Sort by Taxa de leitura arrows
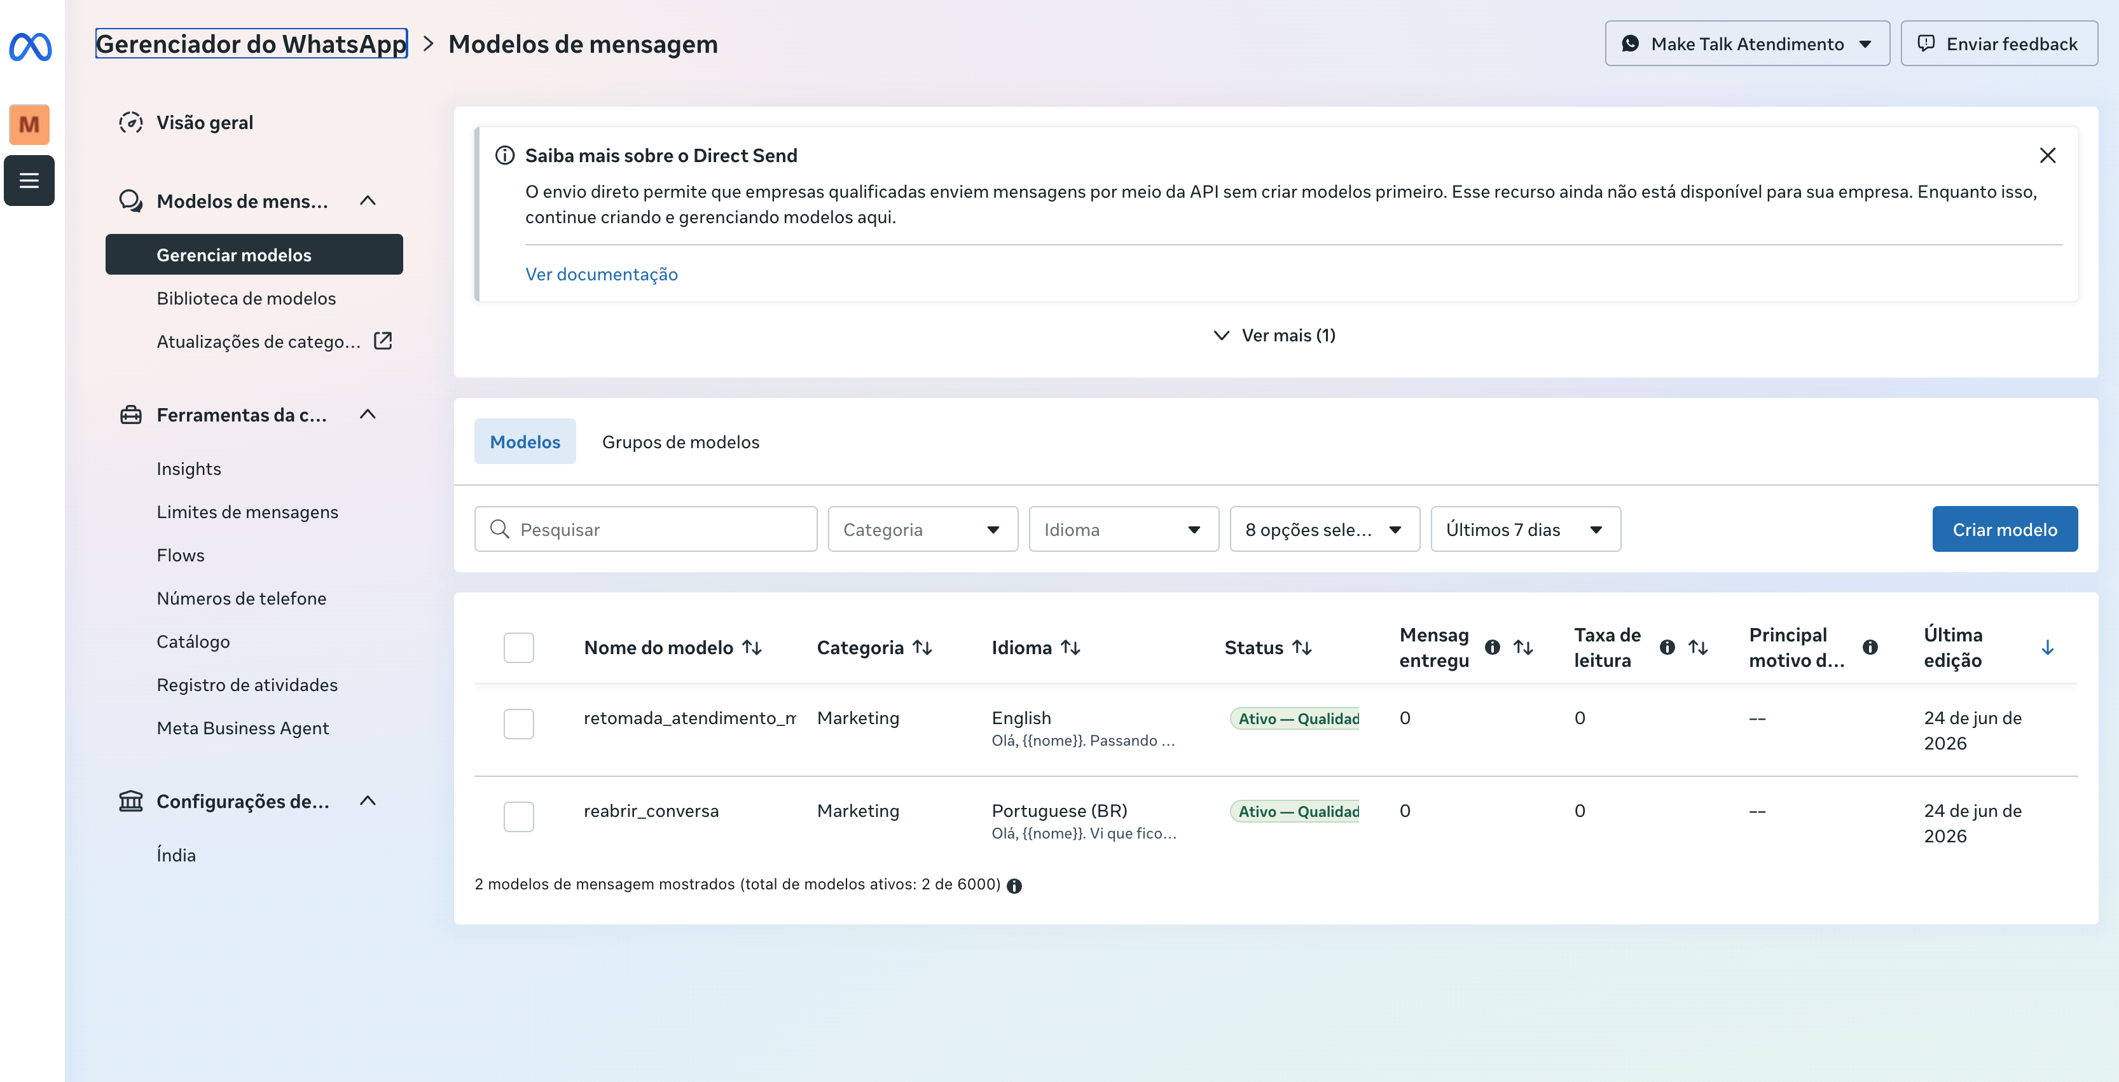The width and height of the screenshot is (2119, 1082). coord(1698,648)
